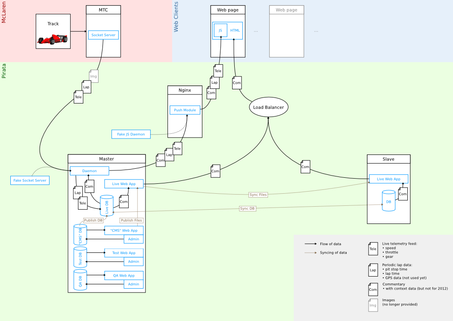Click the Sync Files connector label

(x=258, y=195)
